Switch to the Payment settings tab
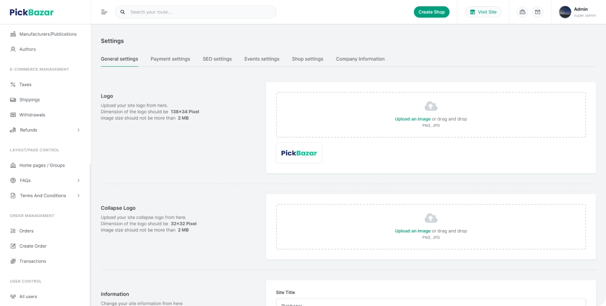Screen dimensions: 606x306 (x=170, y=59)
